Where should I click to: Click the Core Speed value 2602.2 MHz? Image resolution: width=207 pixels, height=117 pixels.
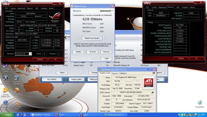click(22, 40)
